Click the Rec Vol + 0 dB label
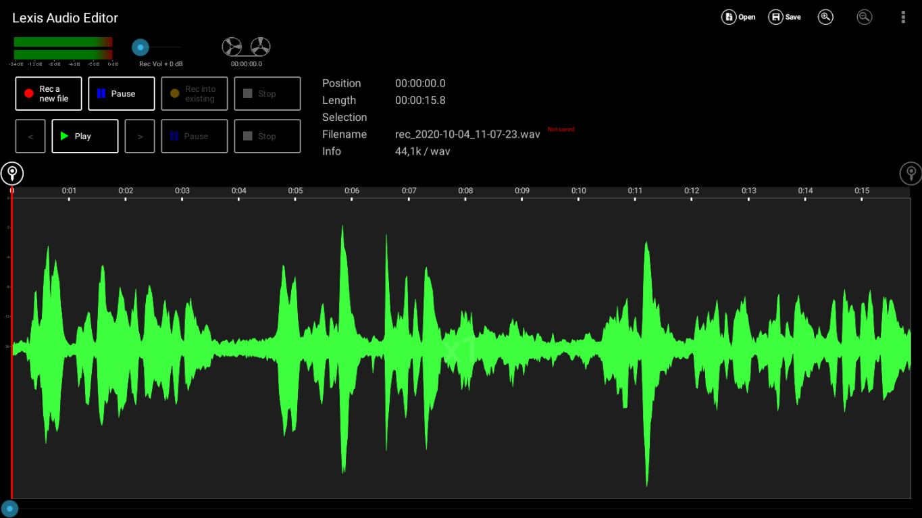The image size is (922, 518). (161, 64)
